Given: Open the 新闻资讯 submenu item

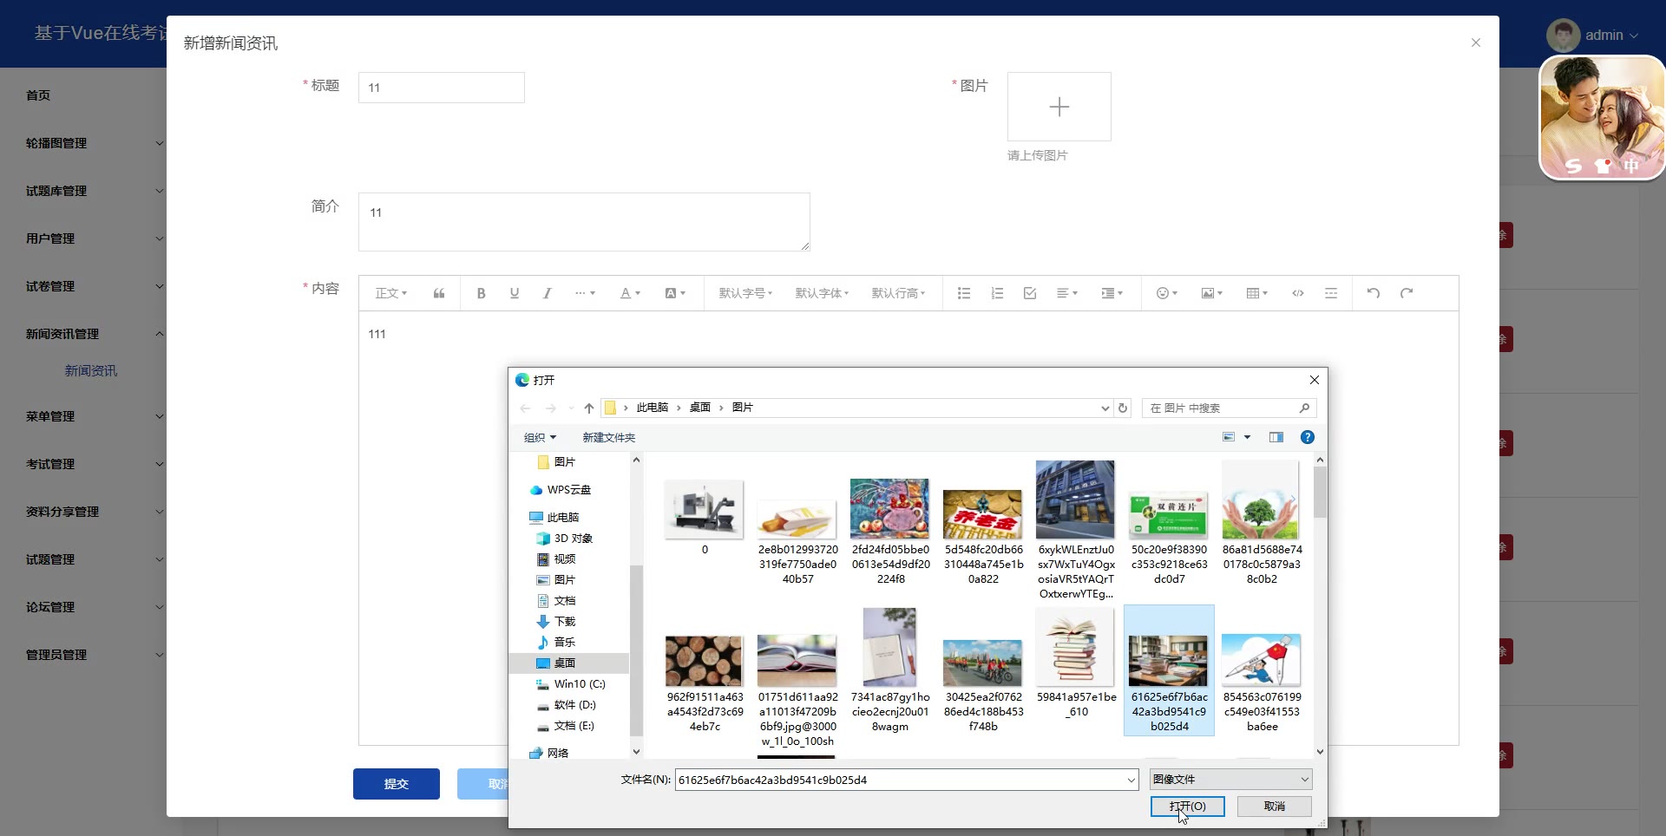Looking at the screenshot, I should point(91,371).
